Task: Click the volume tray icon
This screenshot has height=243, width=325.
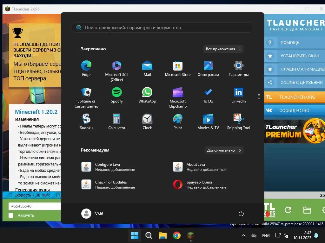Action: click(286, 235)
